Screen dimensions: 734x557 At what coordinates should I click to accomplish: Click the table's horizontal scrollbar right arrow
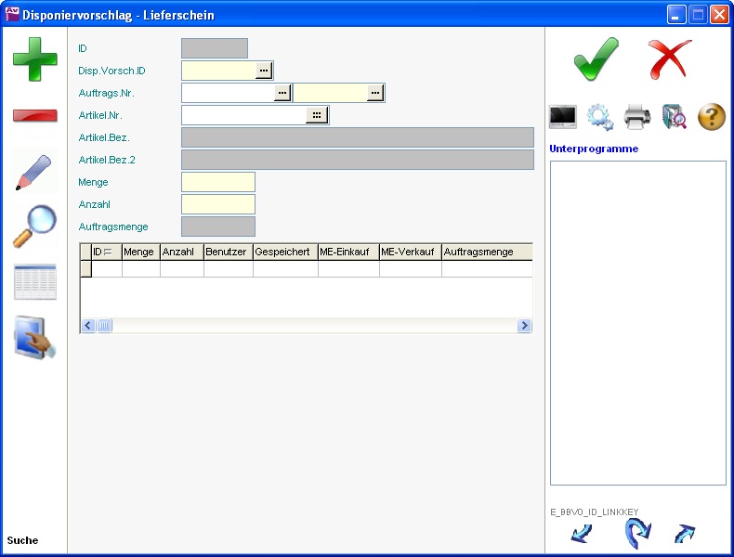pyautogui.click(x=524, y=326)
